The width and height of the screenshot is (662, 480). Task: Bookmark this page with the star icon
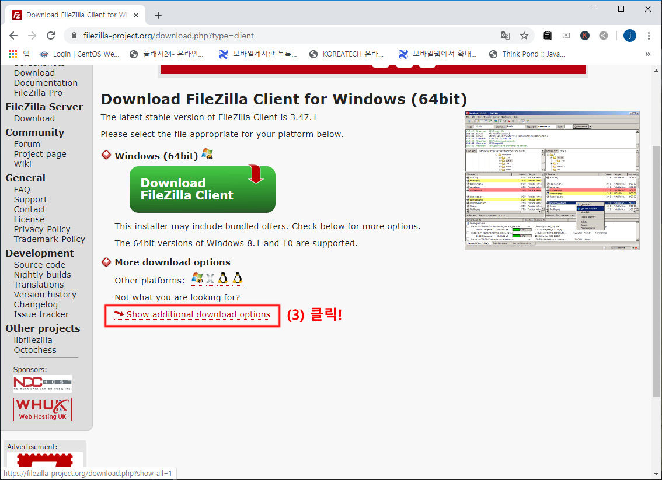(524, 36)
